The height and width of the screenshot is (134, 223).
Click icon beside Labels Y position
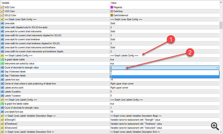2,95
